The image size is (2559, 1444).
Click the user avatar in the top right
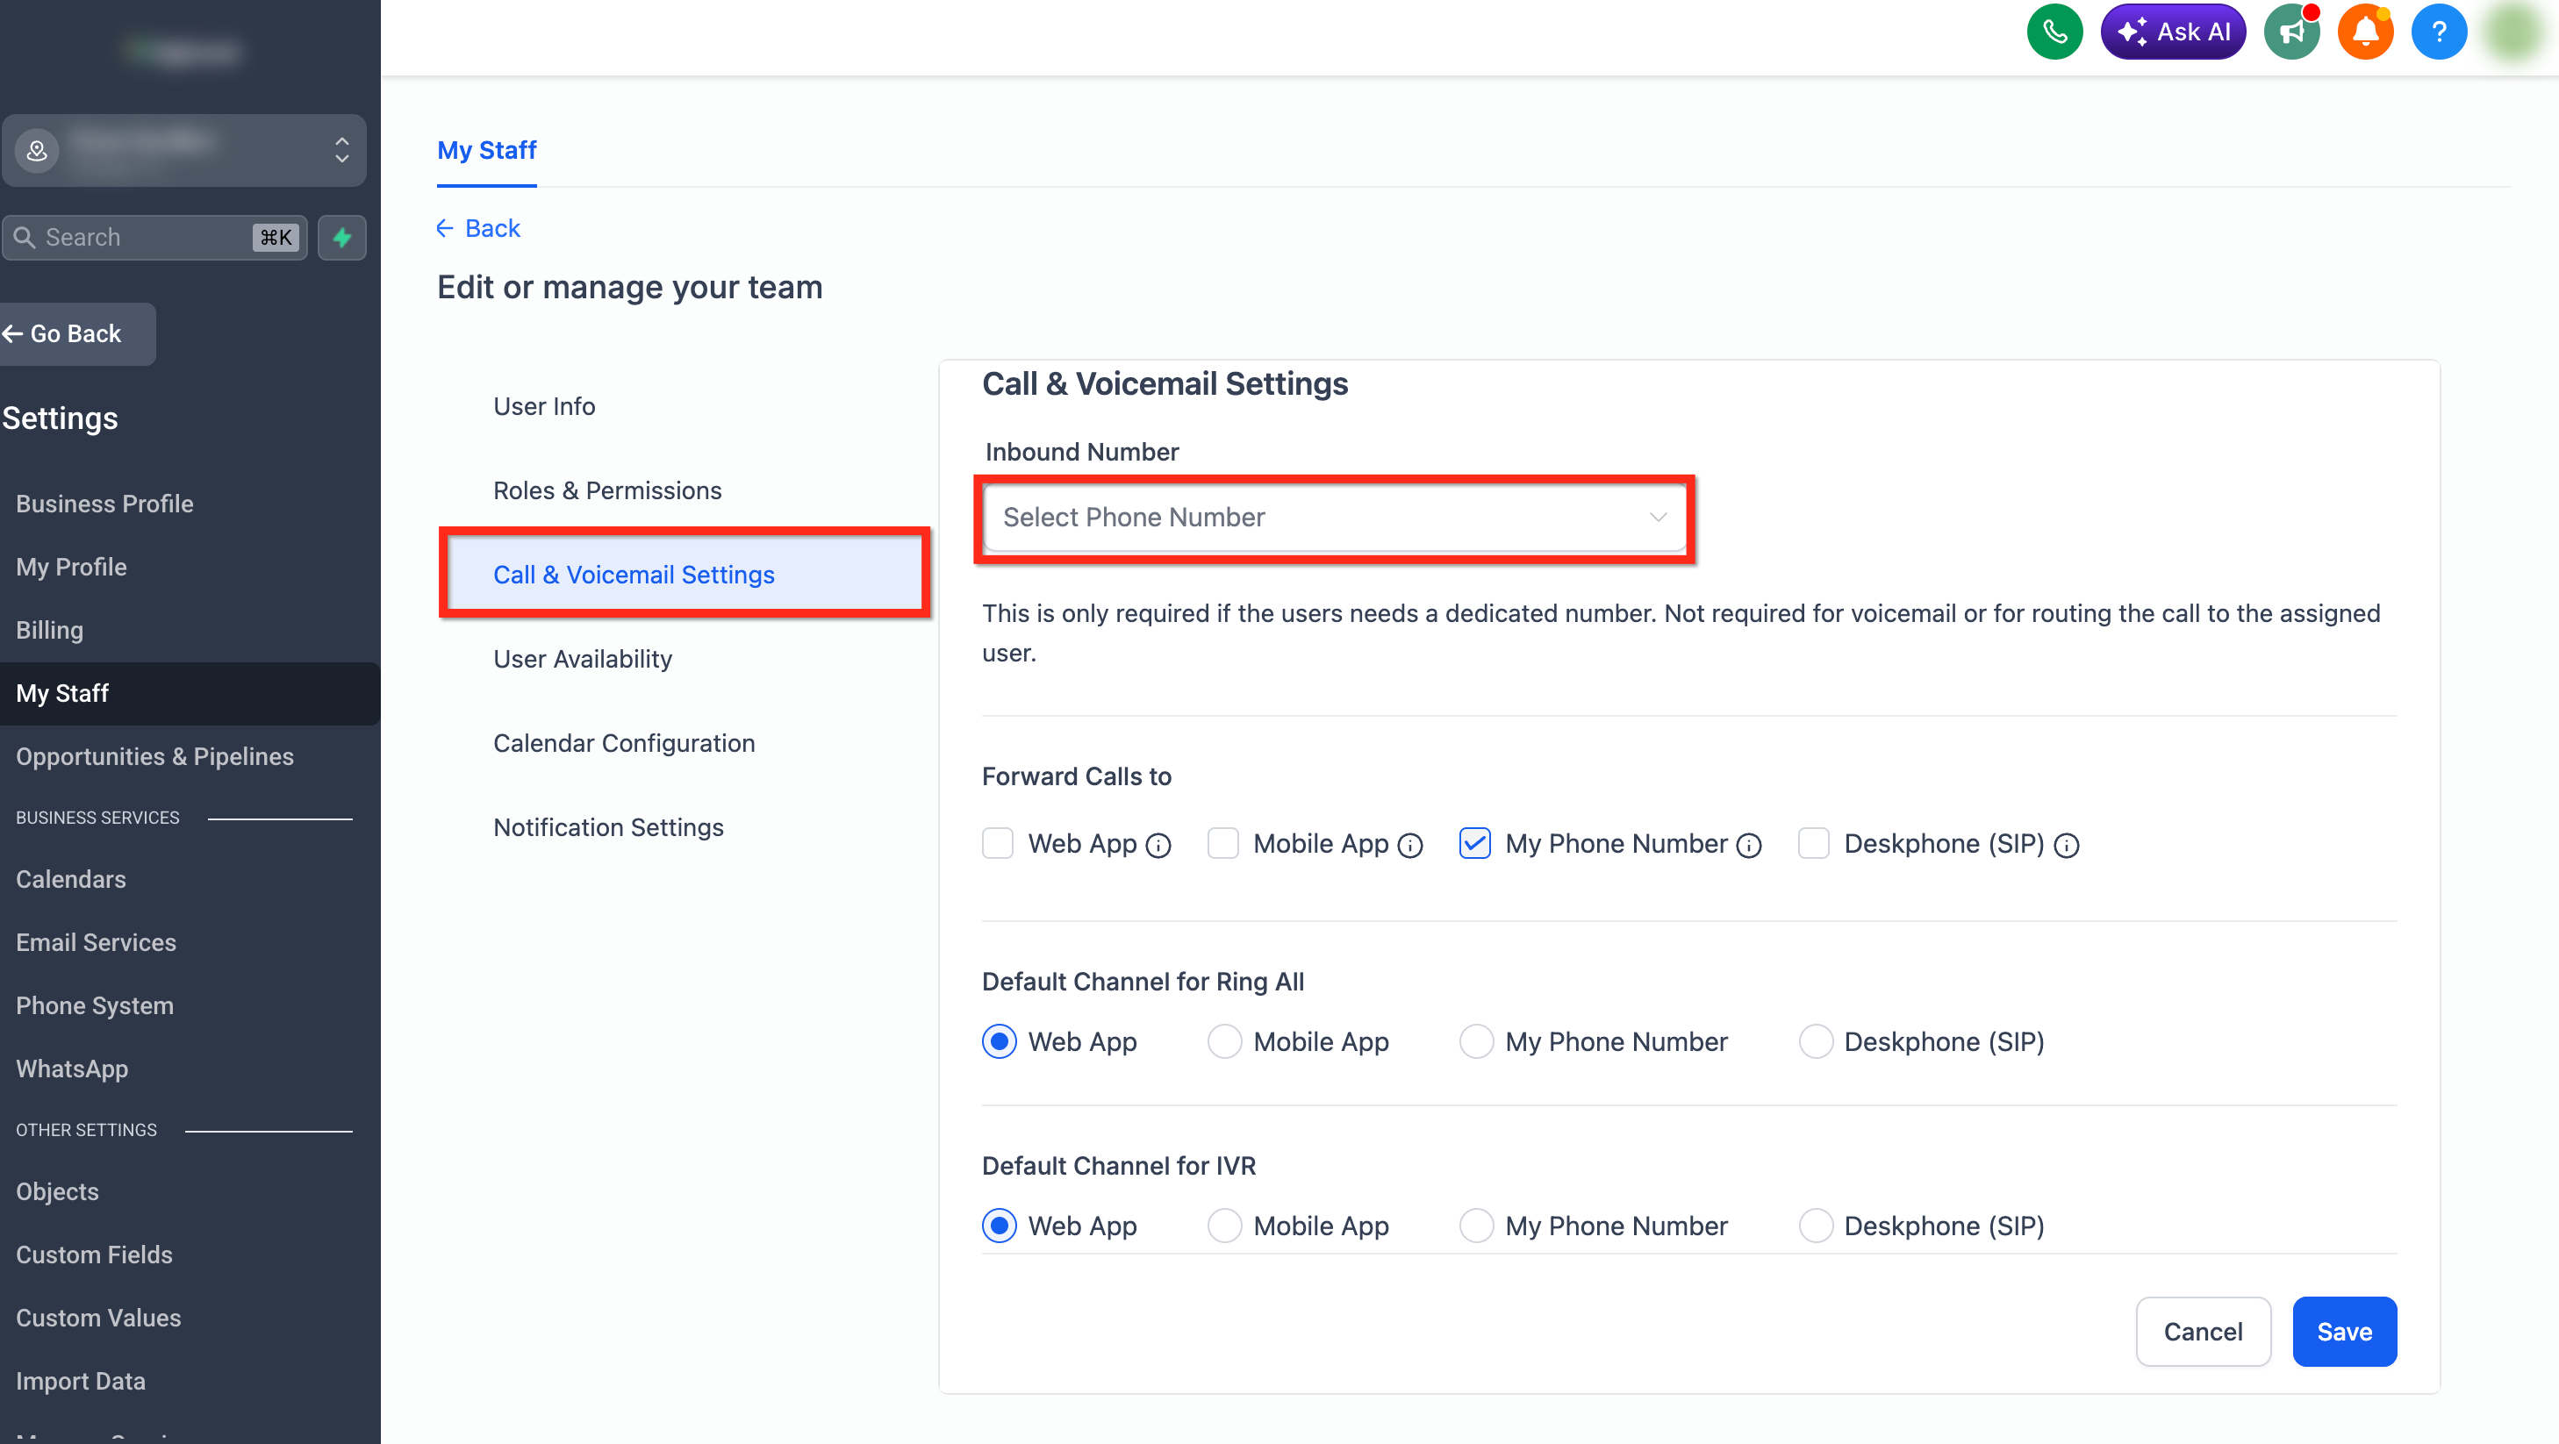coord(2514,32)
